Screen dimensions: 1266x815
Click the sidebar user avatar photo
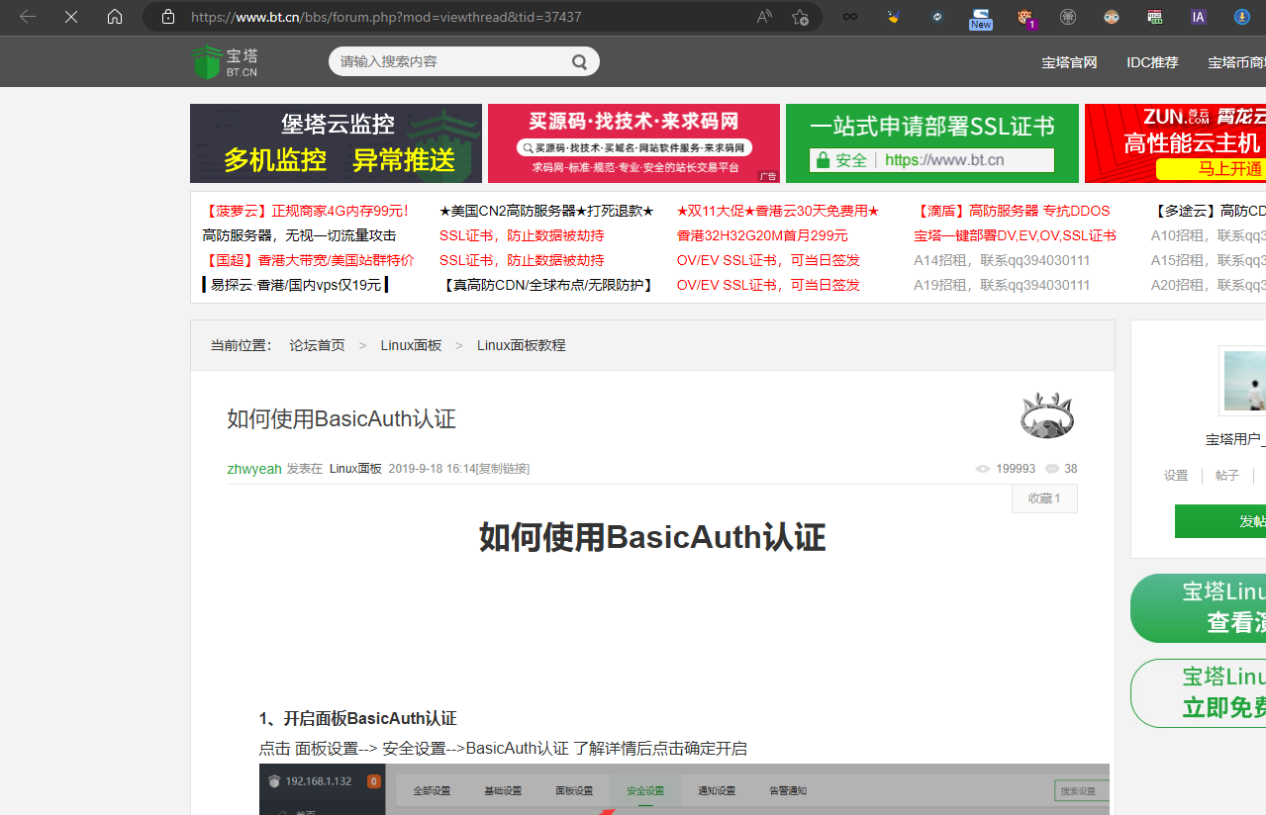[x=1244, y=381]
